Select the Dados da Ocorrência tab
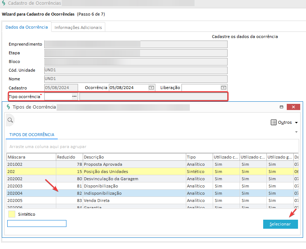Viewport: 306px width, 249px height. tap(26, 27)
